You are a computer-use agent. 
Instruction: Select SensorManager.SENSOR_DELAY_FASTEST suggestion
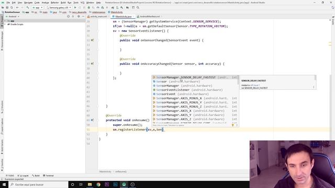click(x=195, y=77)
